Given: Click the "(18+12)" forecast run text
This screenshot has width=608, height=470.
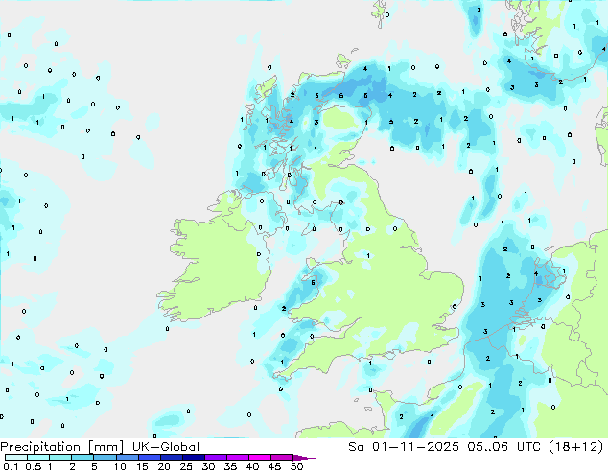Looking at the screenshot, I should (x=575, y=447).
